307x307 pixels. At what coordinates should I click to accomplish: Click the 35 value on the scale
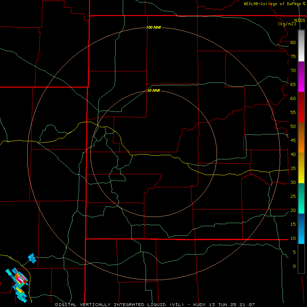[x=293, y=169]
